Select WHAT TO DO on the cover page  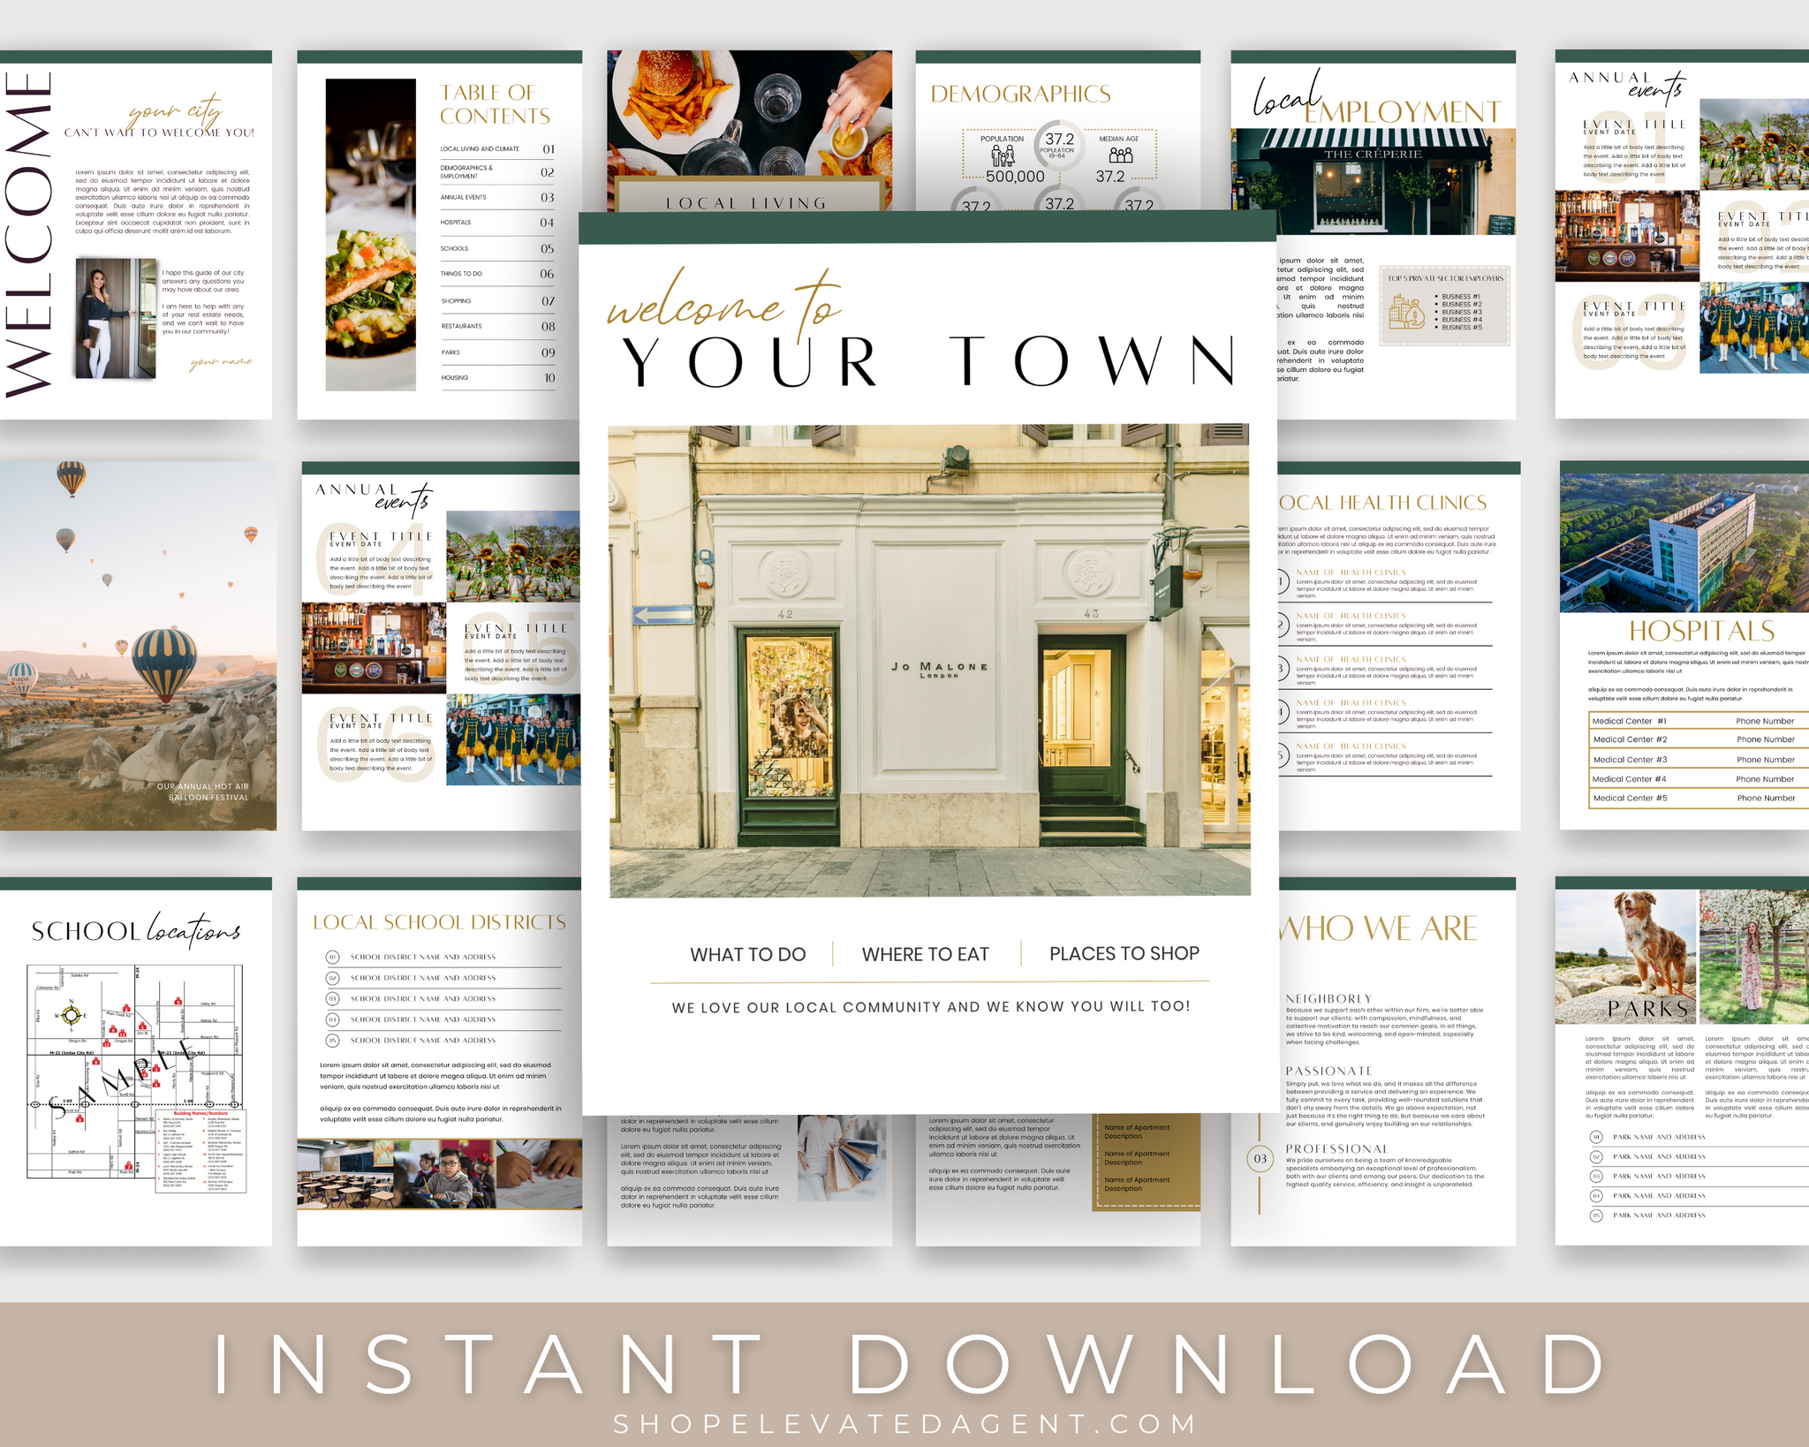(747, 954)
